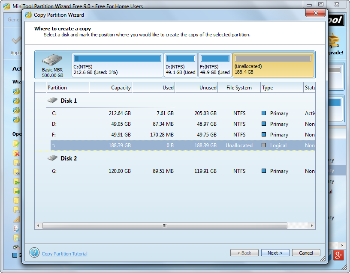
Task: Select the D:(NTFS) block in disk map
Action: click(181, 65)
